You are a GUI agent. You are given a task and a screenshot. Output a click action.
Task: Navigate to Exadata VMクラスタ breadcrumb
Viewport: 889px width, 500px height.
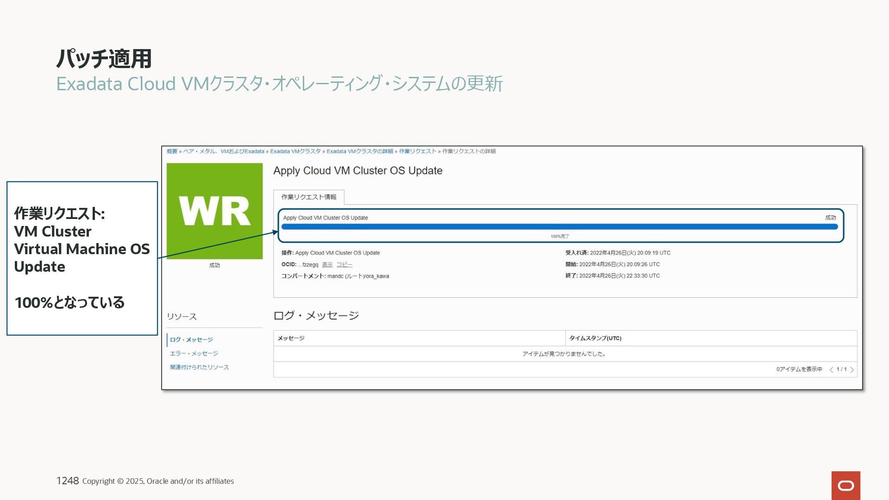(295, 151)
